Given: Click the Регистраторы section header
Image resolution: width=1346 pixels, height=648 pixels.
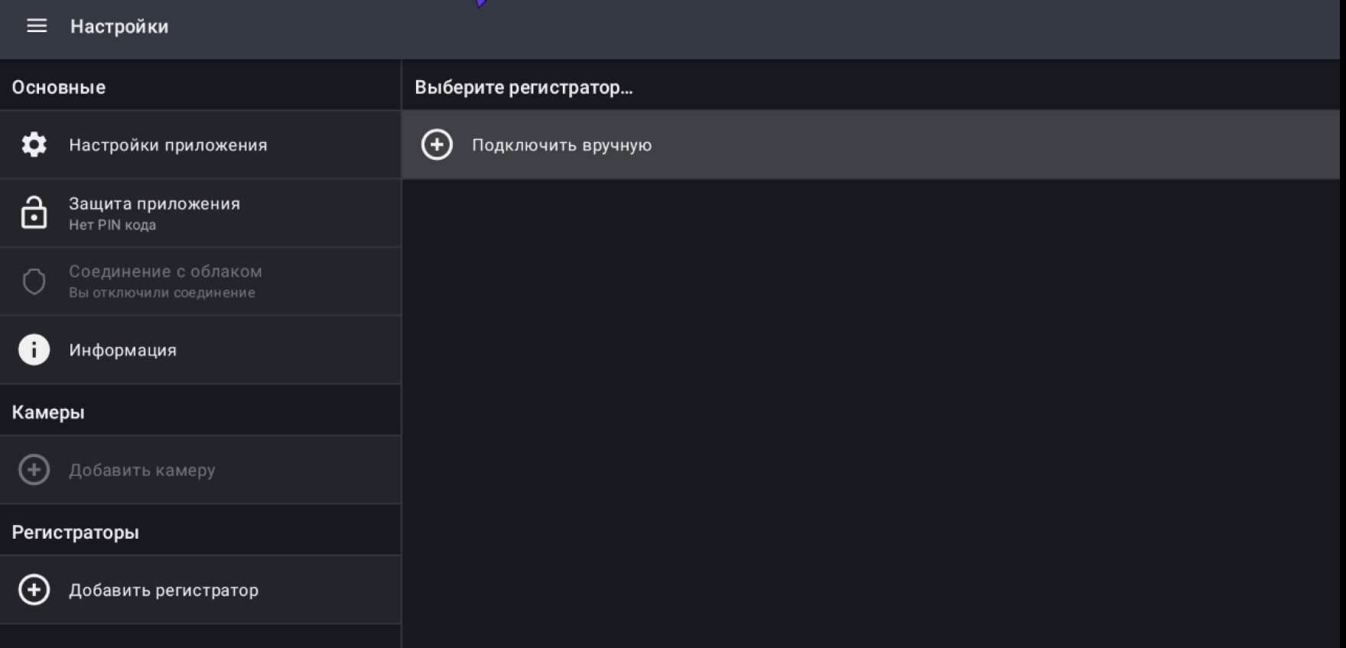Looking at the screenshot, I should [75, 532].
